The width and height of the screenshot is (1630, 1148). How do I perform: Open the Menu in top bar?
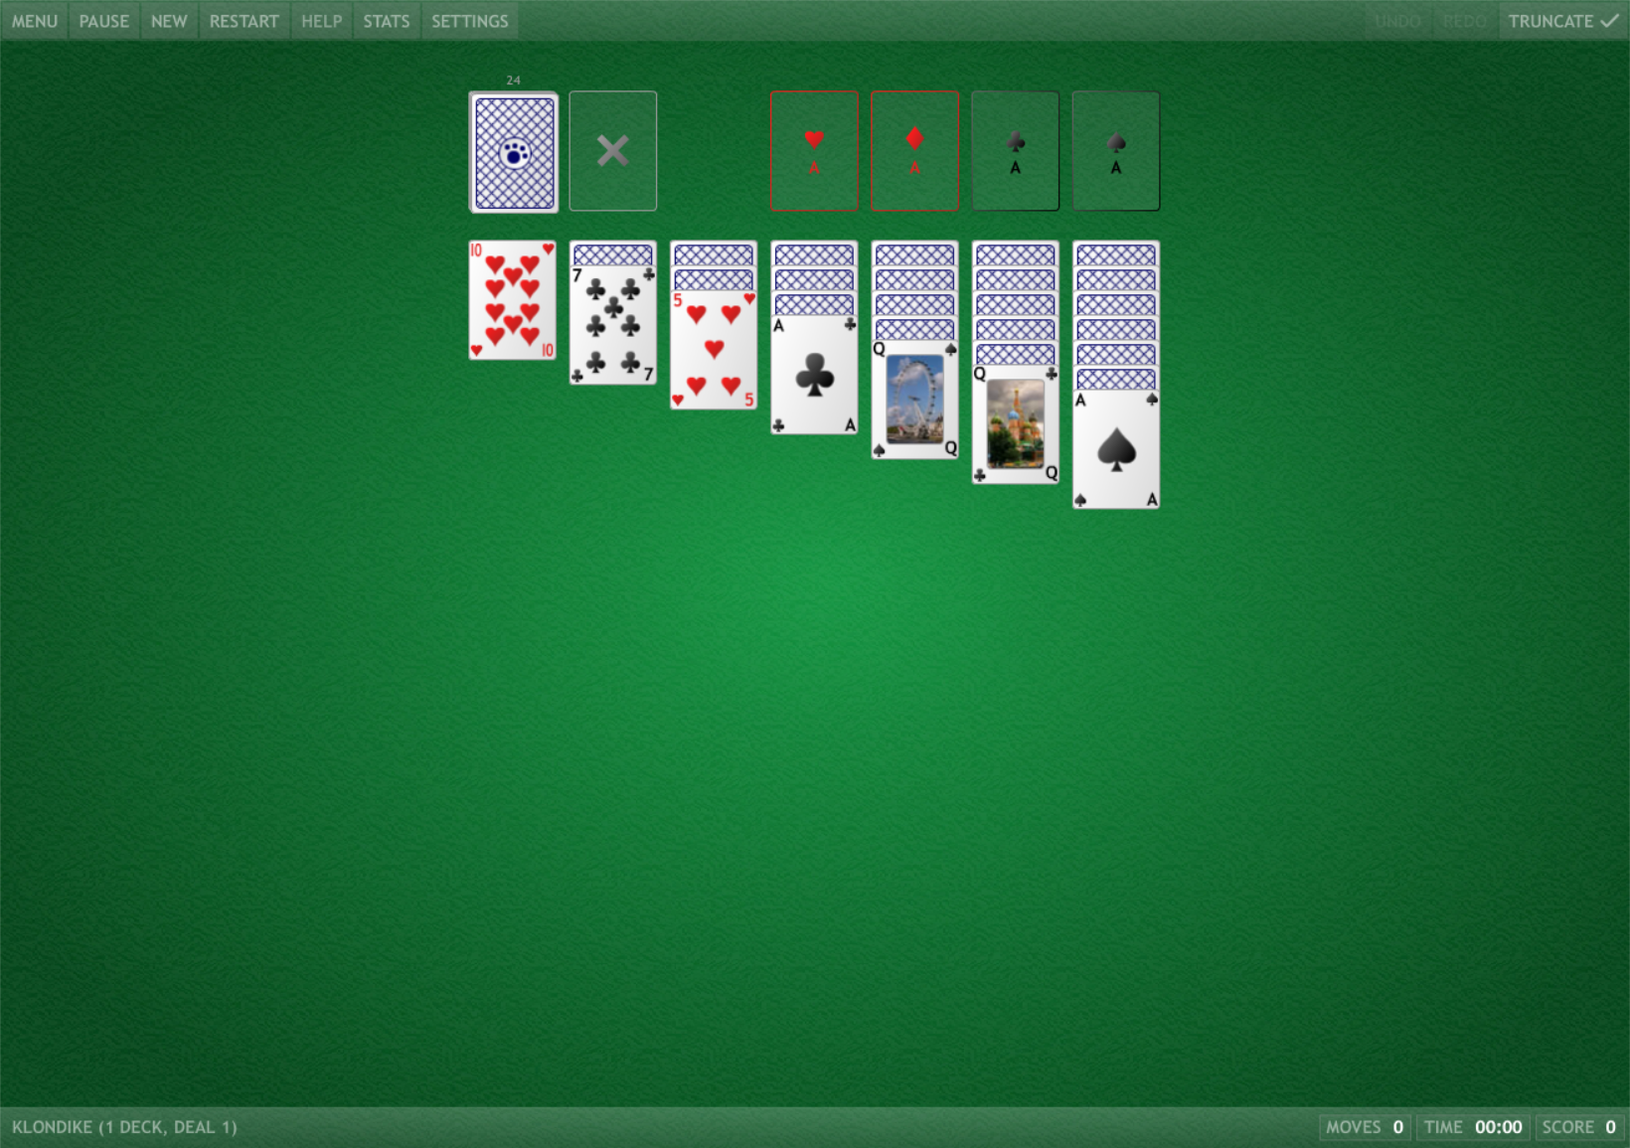pos(35,21)
